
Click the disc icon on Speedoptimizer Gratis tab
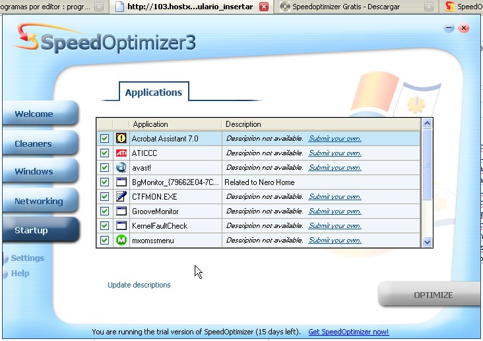pyautogui.click(x=285, y=7)
